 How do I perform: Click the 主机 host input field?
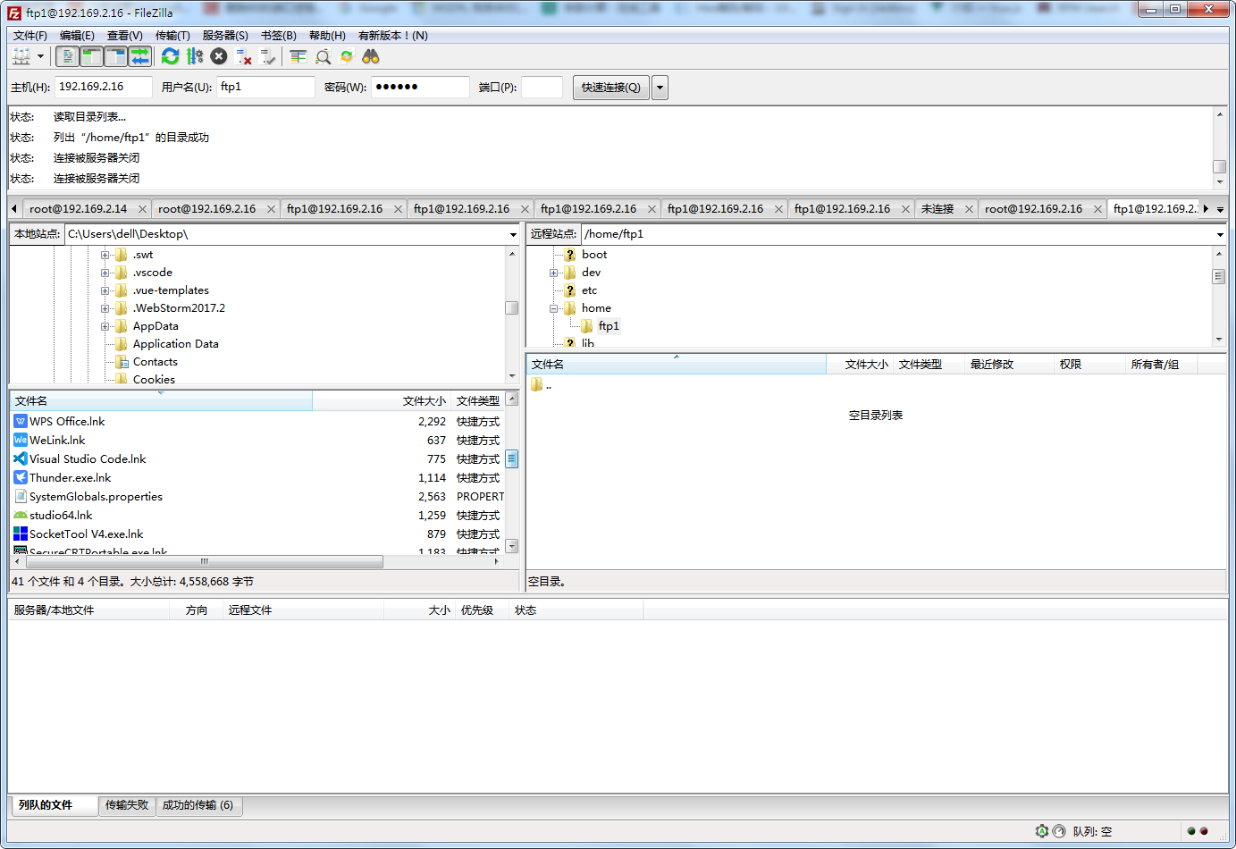click(104, 87)
